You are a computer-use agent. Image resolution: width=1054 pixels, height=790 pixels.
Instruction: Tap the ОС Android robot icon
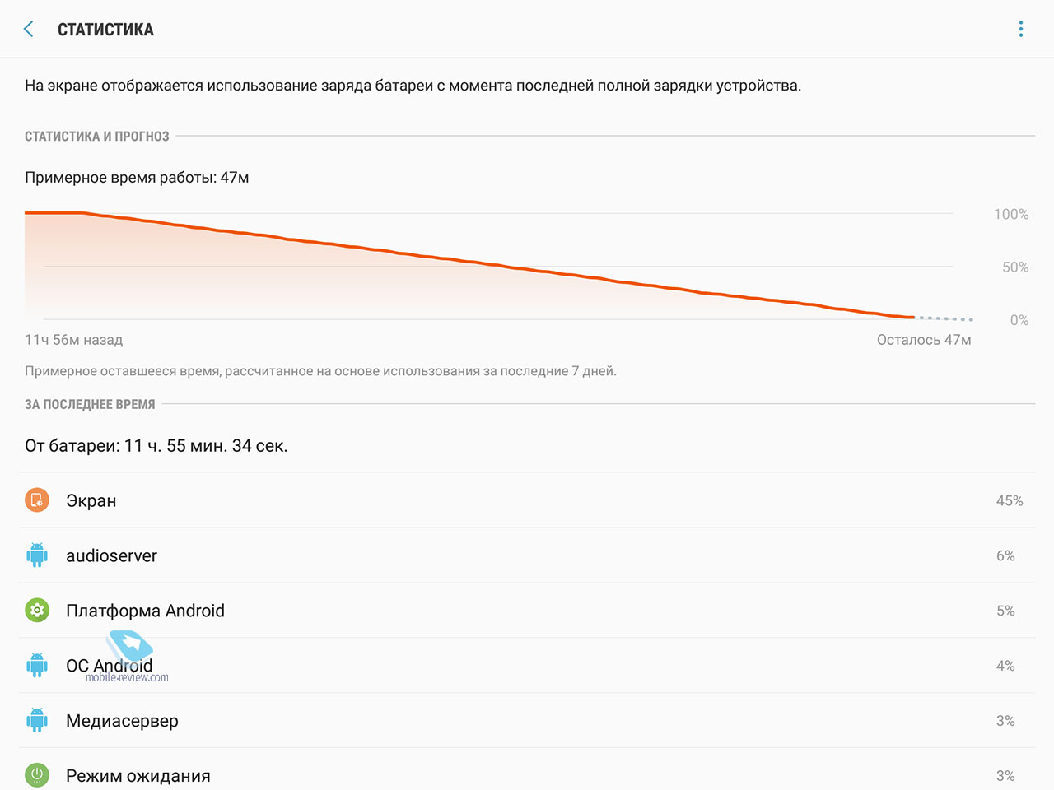(37, 665)
